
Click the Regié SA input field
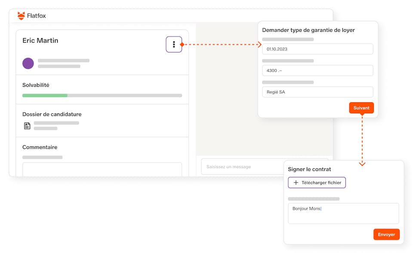coord(317,92)
